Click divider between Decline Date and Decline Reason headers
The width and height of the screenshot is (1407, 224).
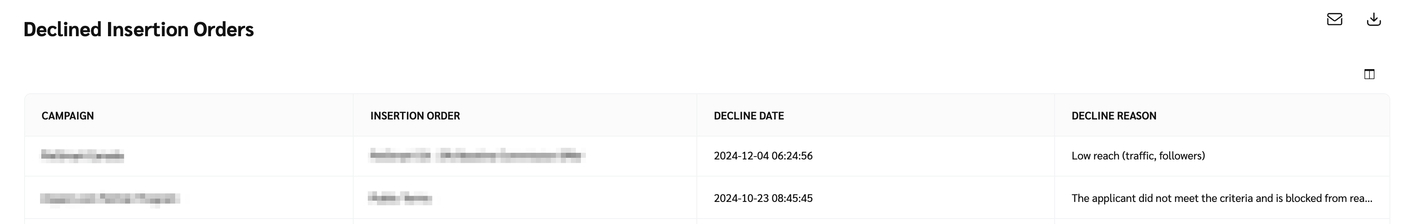click(1055, 116)
